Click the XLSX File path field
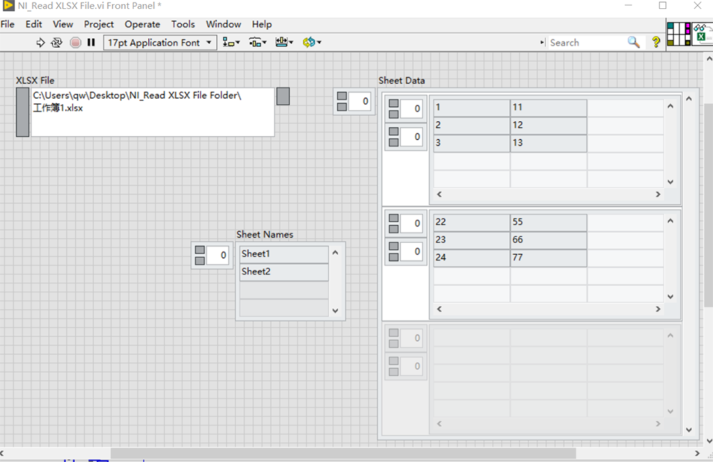The image size is (713, 462). pos(152,112)
